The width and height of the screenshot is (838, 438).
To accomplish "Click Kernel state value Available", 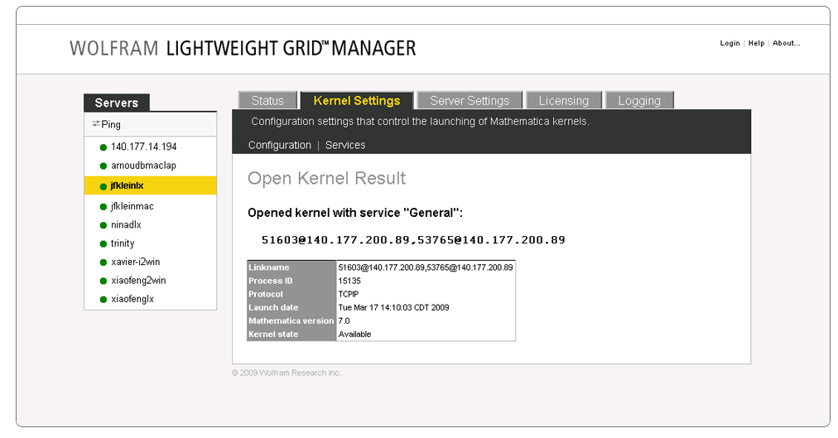I will coord(355,335).
